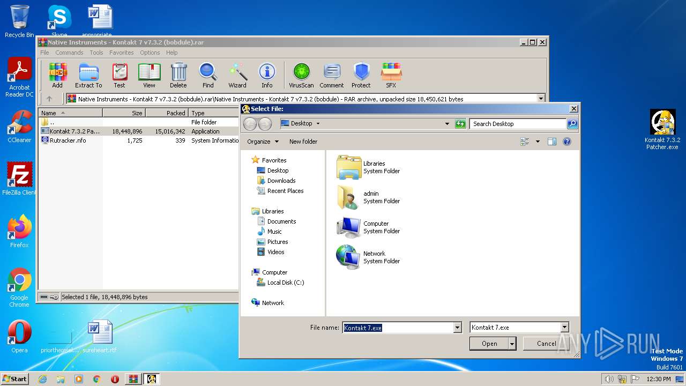Open the previous locations dropdown in address bar
The image size is (686, 386).
tap(447, 124)
